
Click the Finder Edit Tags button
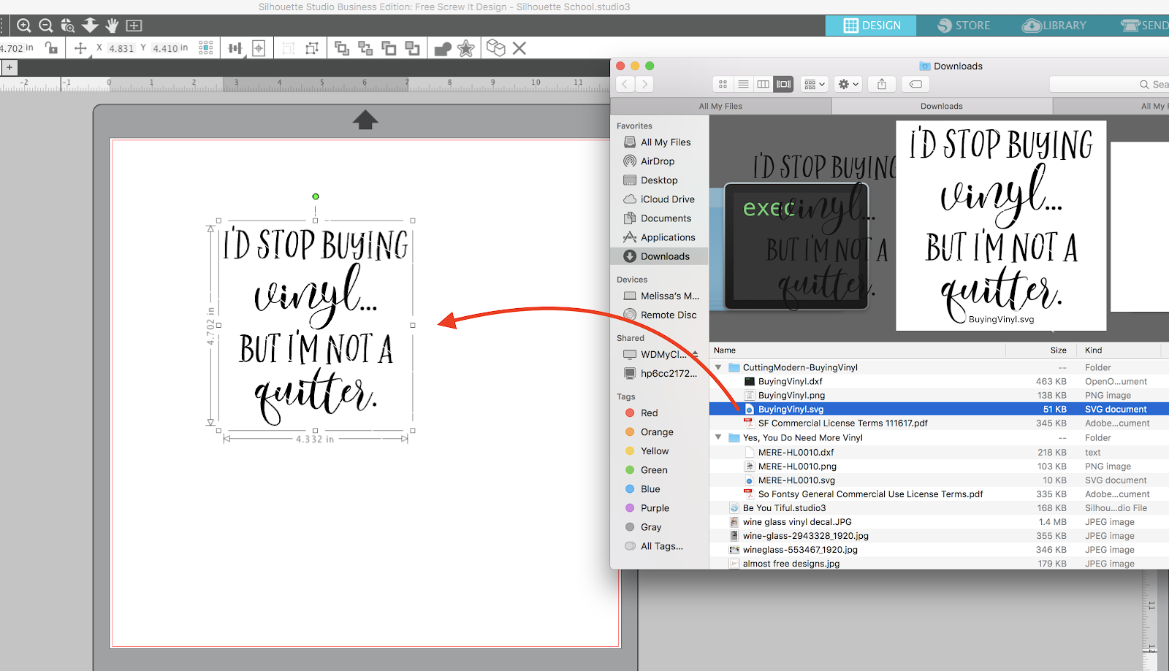pos(915,85)
